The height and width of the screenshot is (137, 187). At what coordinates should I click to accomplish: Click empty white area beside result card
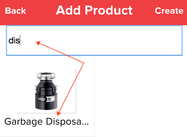click(x=141, y=97)
